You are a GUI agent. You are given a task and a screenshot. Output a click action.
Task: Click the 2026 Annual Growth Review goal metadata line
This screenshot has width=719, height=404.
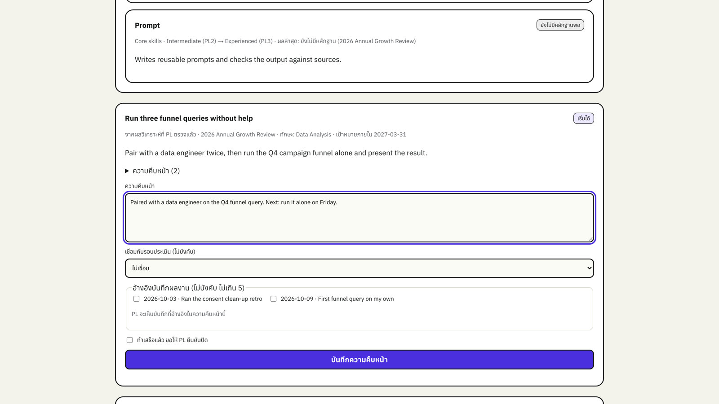coord(266,134)
